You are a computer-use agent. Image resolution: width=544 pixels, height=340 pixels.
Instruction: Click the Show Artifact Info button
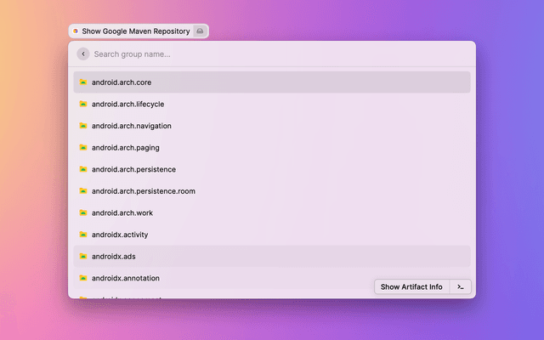click(411, 286)
